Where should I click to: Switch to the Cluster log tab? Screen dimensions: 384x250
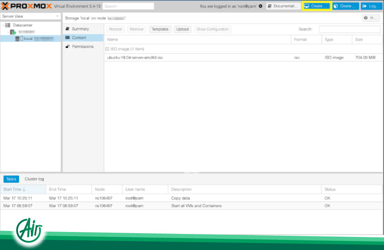[x=34, y=179]
